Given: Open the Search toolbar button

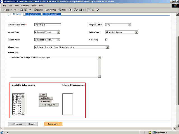Looking at the screenshot, I should point(38,10).
